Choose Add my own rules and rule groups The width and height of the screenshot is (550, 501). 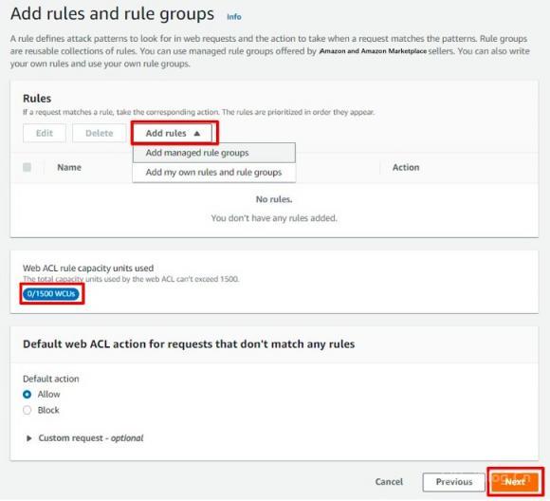214,173
